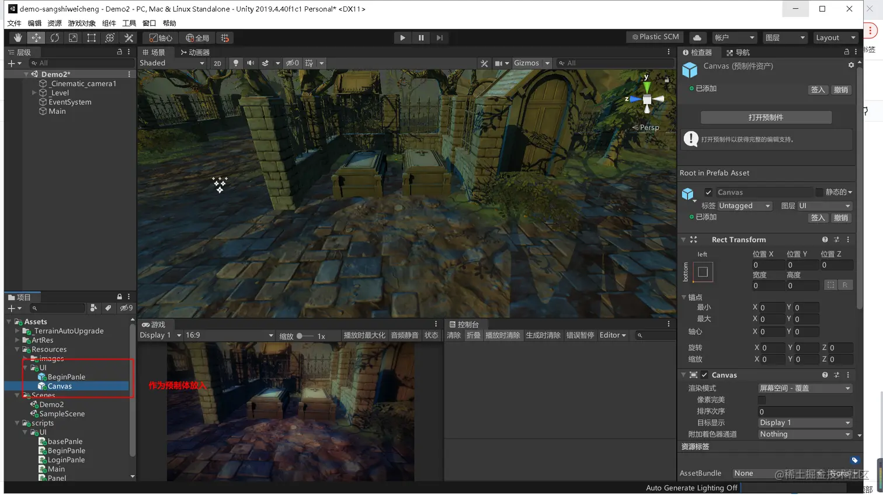Select the Rotate tool
The width and height of the screenshot is (883, 495).
pos(54,38)
